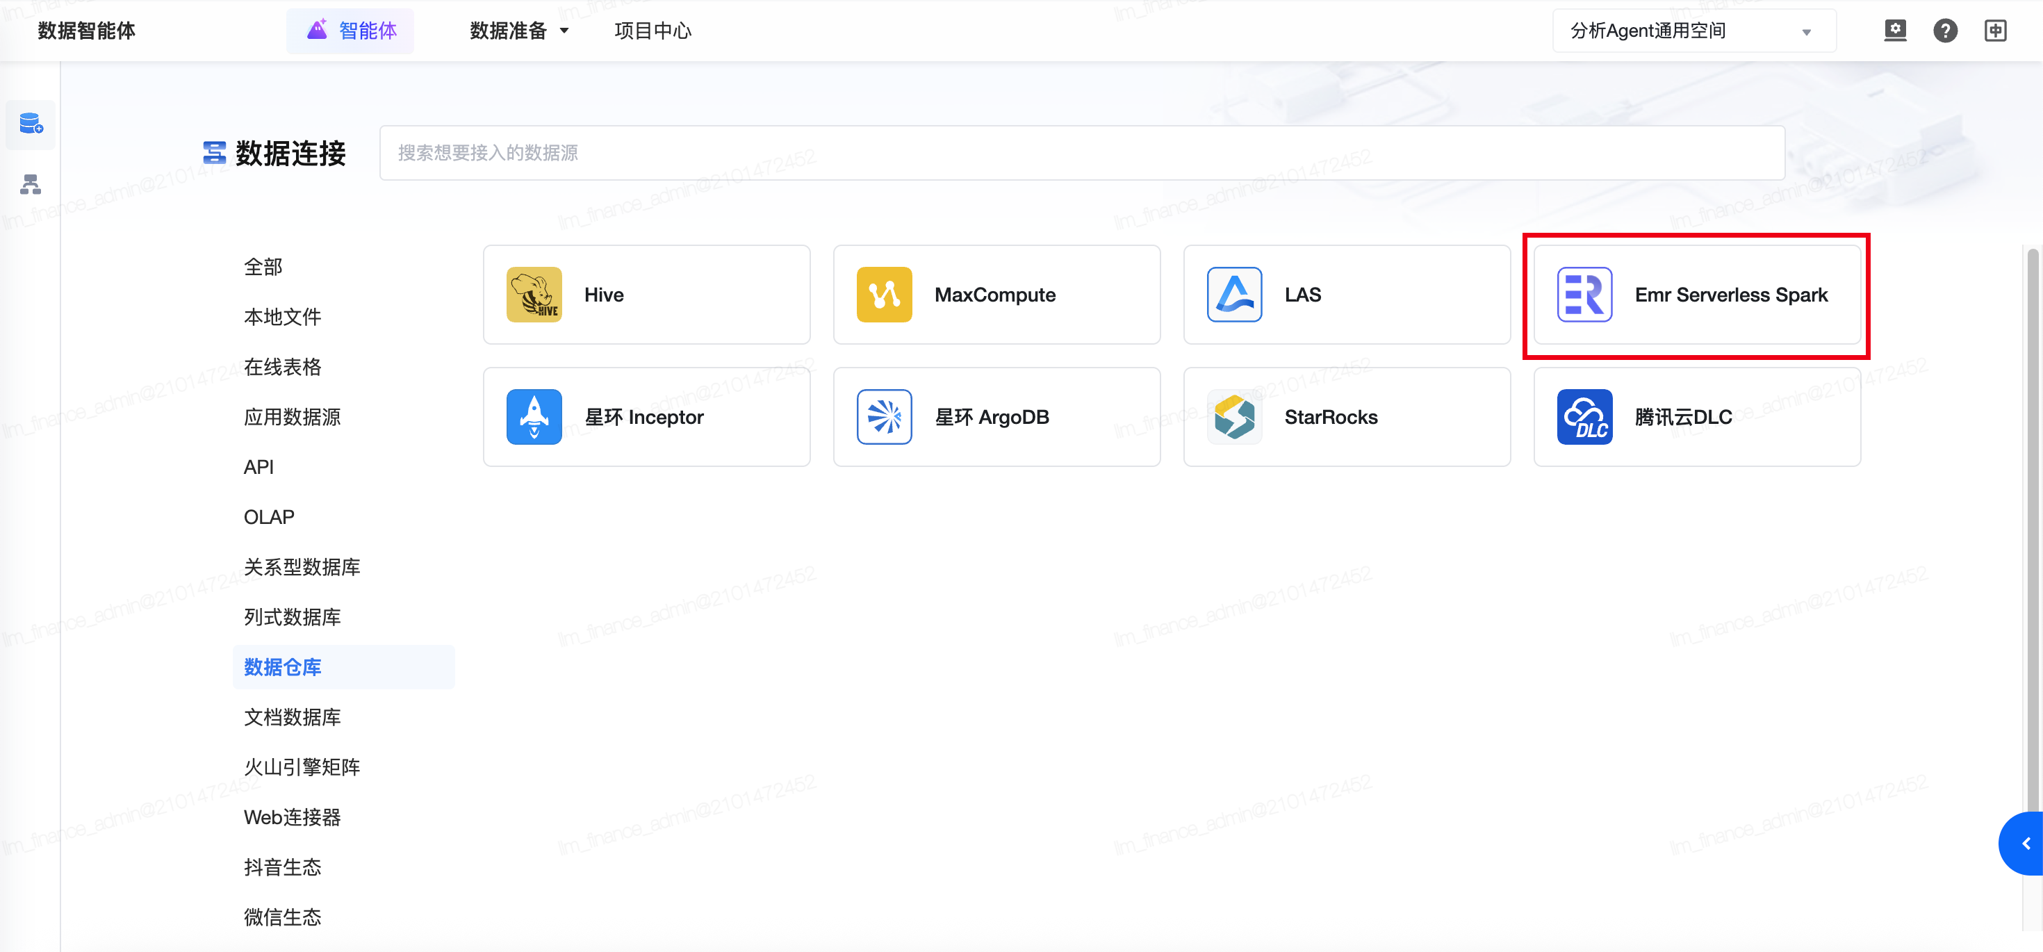Select the 本地文件 category

coord(282,317)
